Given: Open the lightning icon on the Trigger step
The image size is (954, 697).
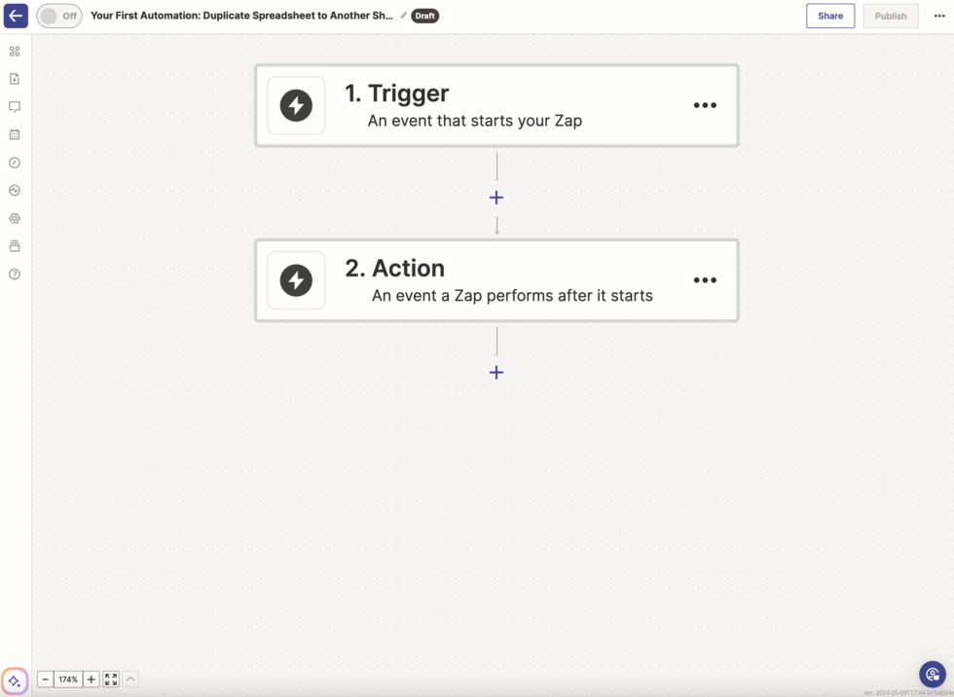Looking at the screenshot, I should coord(296,105).
